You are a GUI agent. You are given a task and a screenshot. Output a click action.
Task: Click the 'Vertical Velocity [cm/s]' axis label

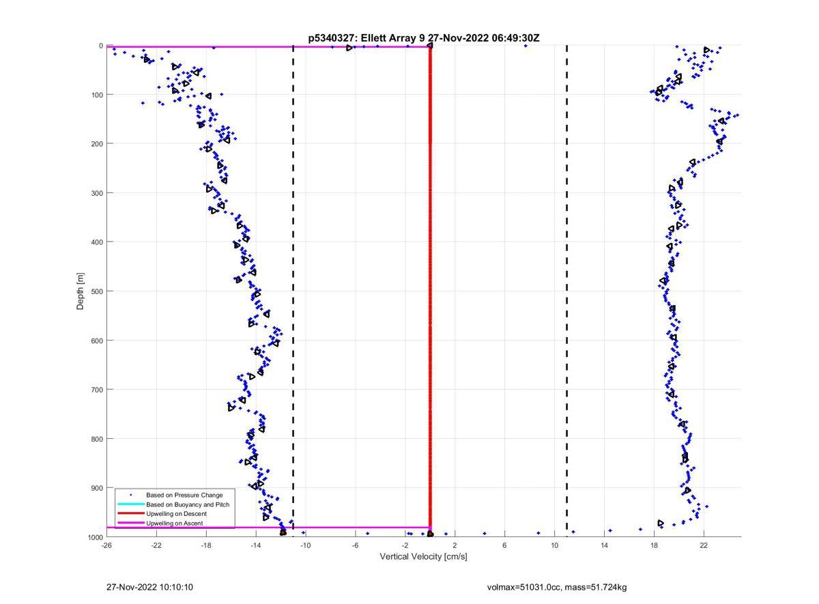[423, 557]
